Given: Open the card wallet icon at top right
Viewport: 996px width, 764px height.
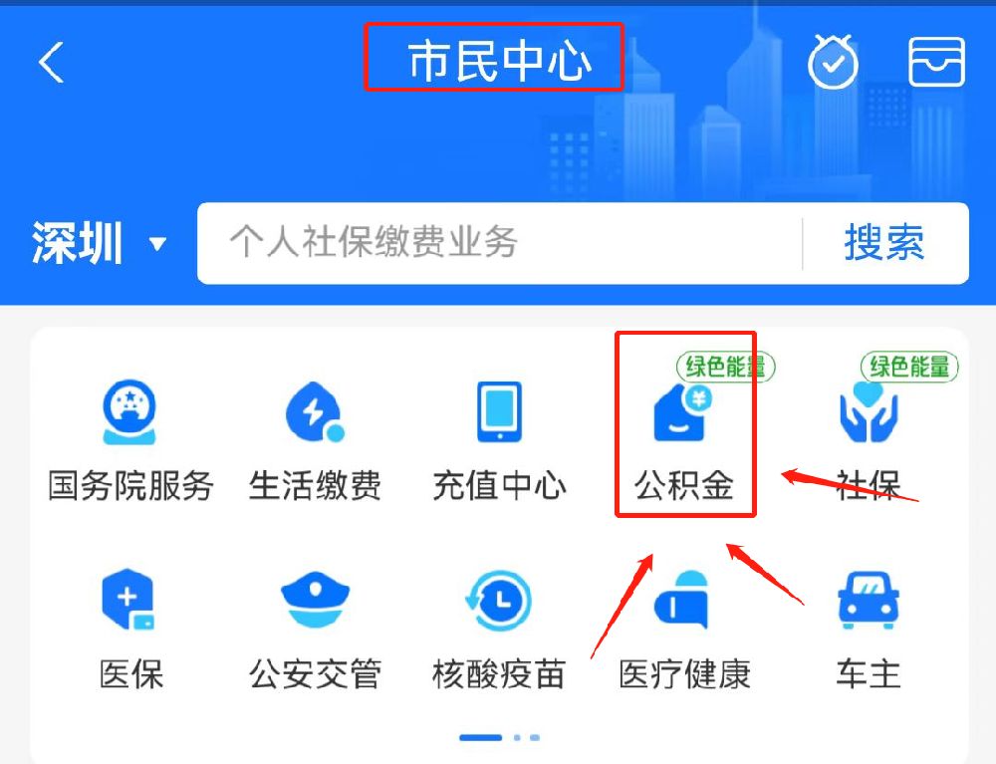Looking at the screenshot, I should click(937, 62).
